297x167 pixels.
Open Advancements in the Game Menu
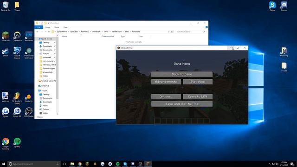coord(166,82)
